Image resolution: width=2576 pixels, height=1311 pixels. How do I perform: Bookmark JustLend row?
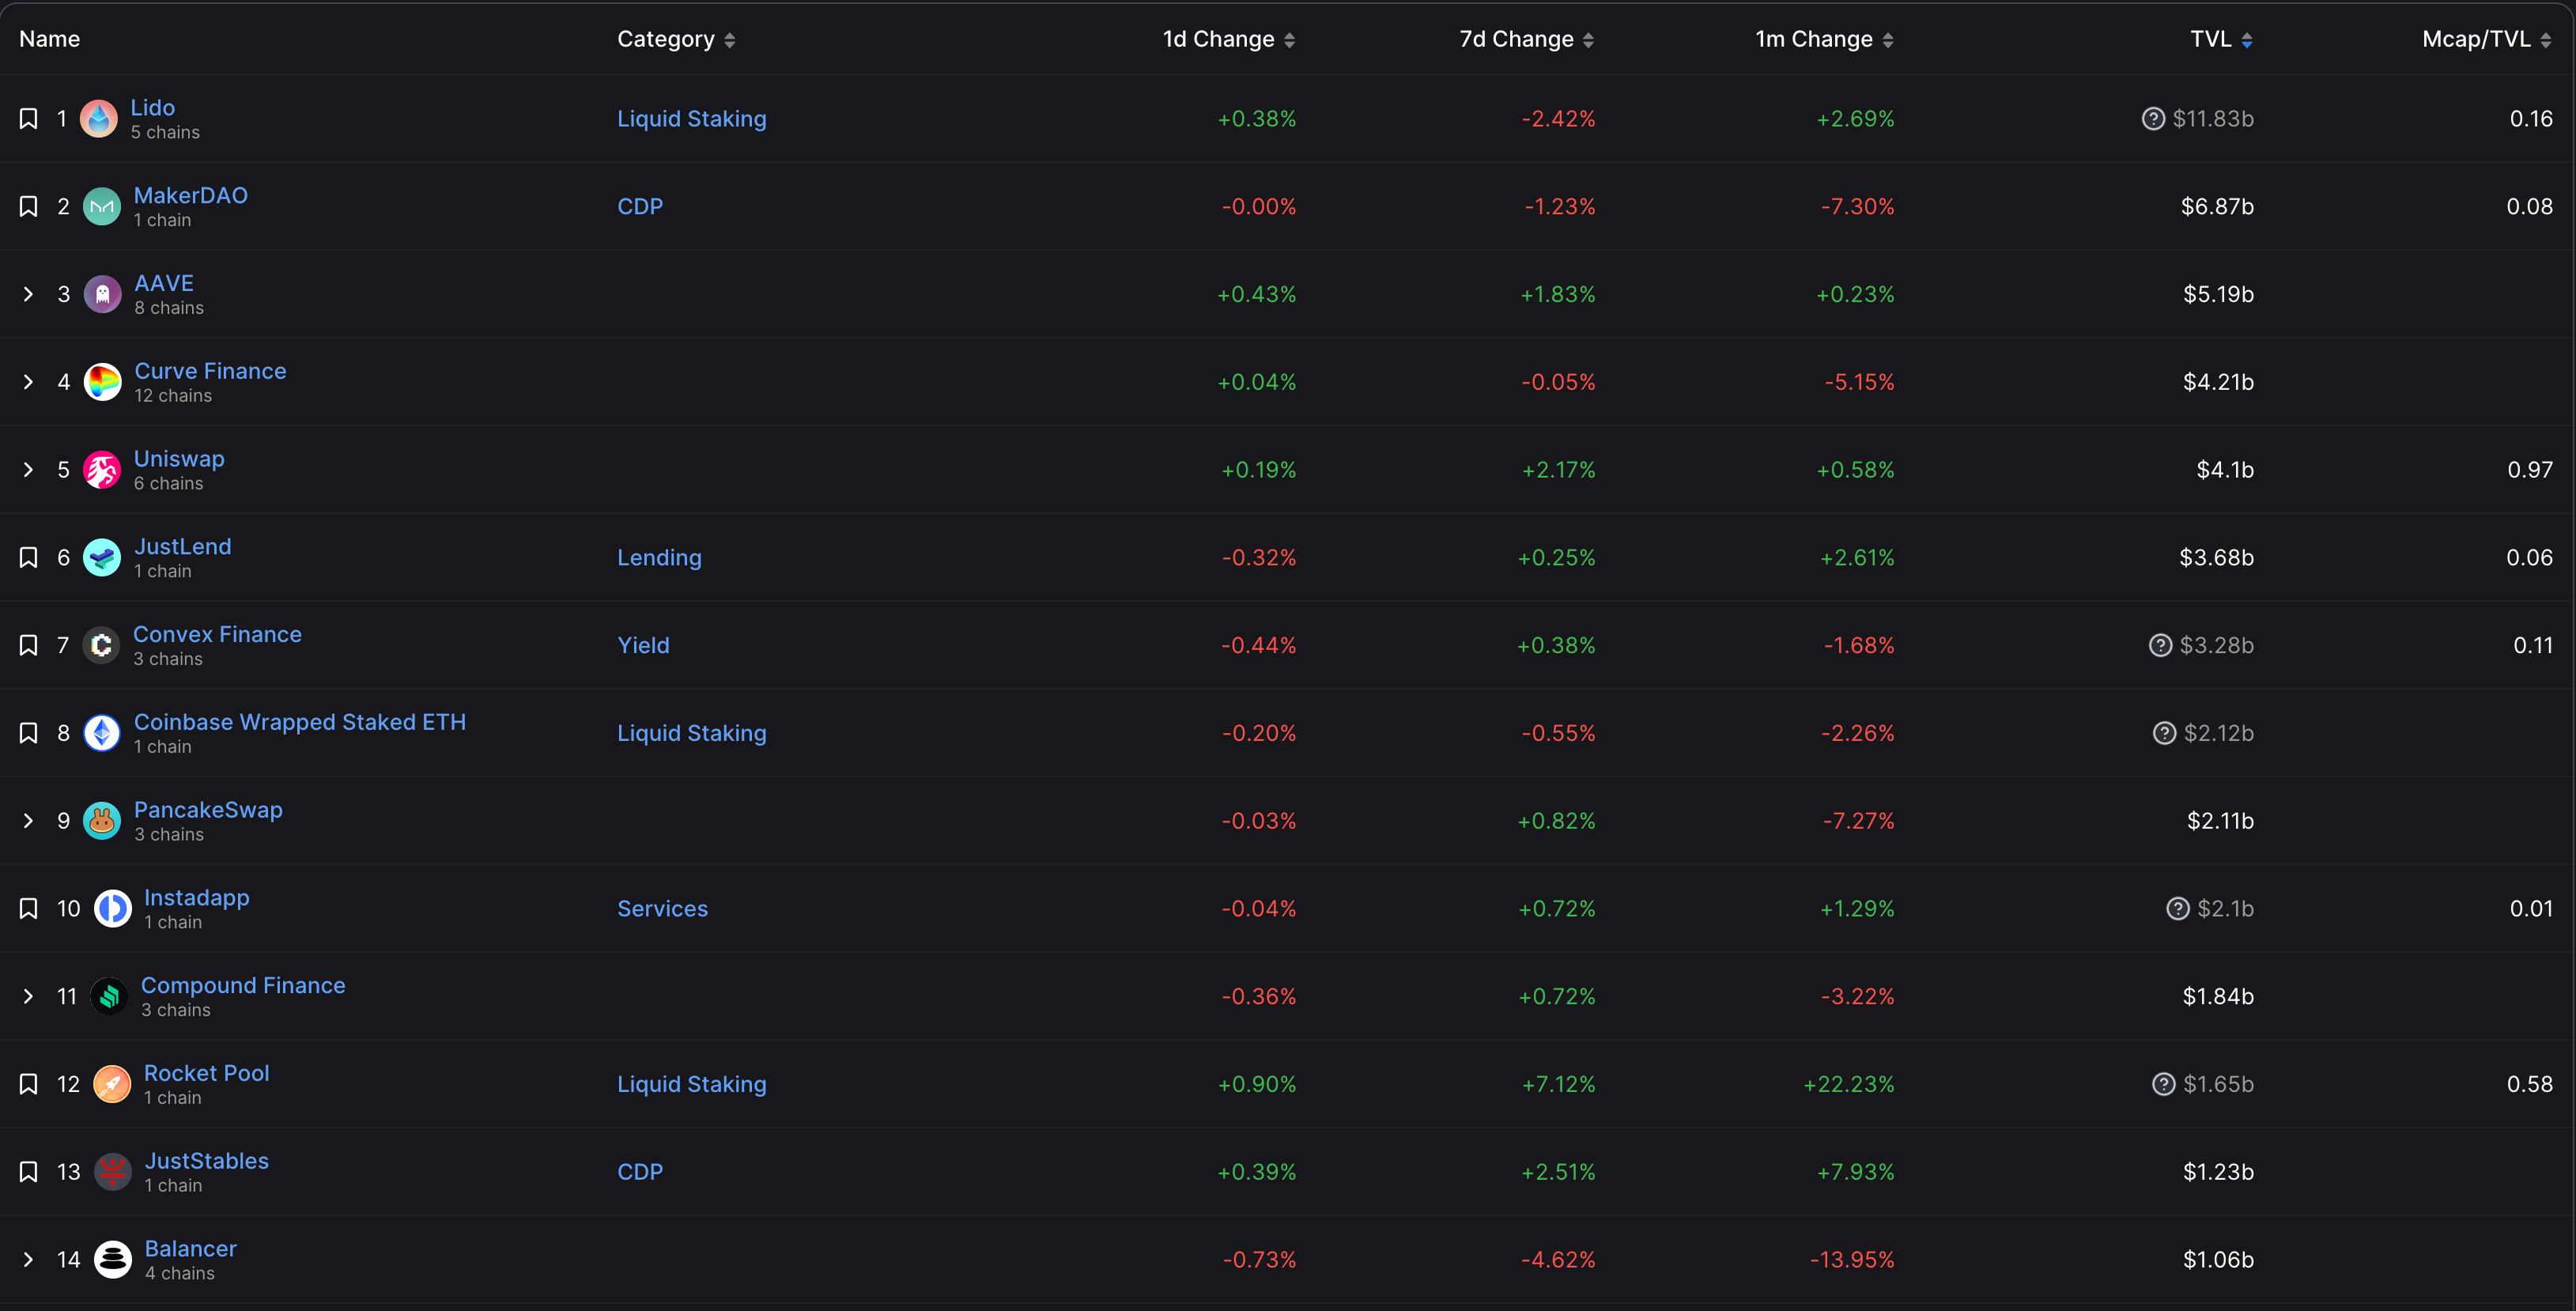(29, 558)
